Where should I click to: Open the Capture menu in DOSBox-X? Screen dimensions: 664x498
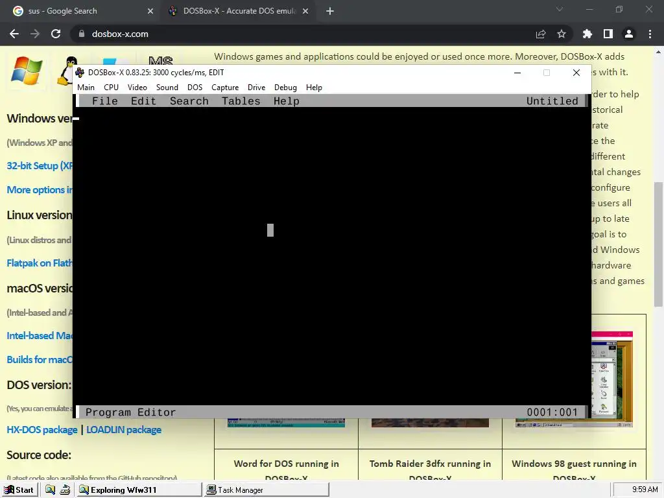[225, 88]
